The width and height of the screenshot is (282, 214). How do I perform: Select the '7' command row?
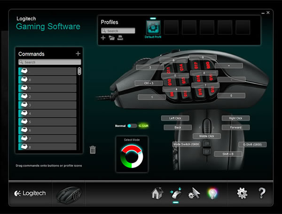(x=47, y=138)
